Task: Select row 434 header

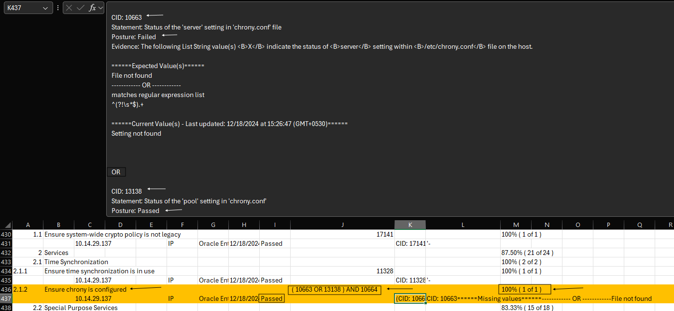Action: coord(6,271)
